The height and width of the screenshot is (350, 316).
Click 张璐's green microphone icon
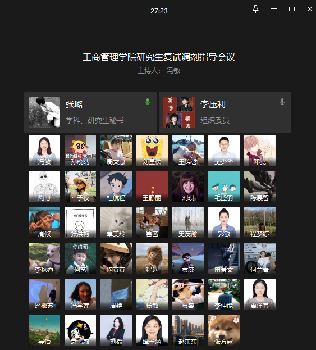[148, 102]
